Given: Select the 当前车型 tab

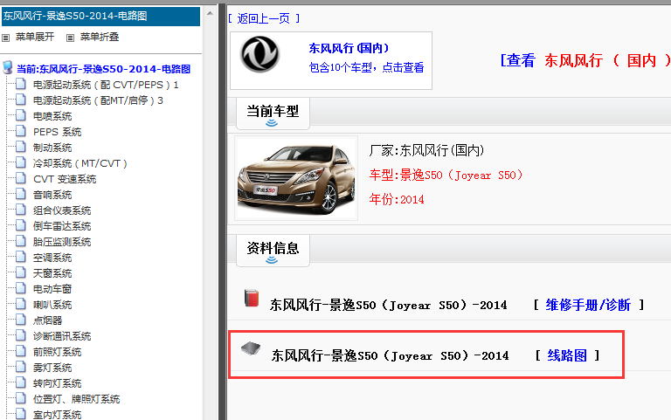Looking at the screenshot, I should pyautogui.click(x=273, y=114).
